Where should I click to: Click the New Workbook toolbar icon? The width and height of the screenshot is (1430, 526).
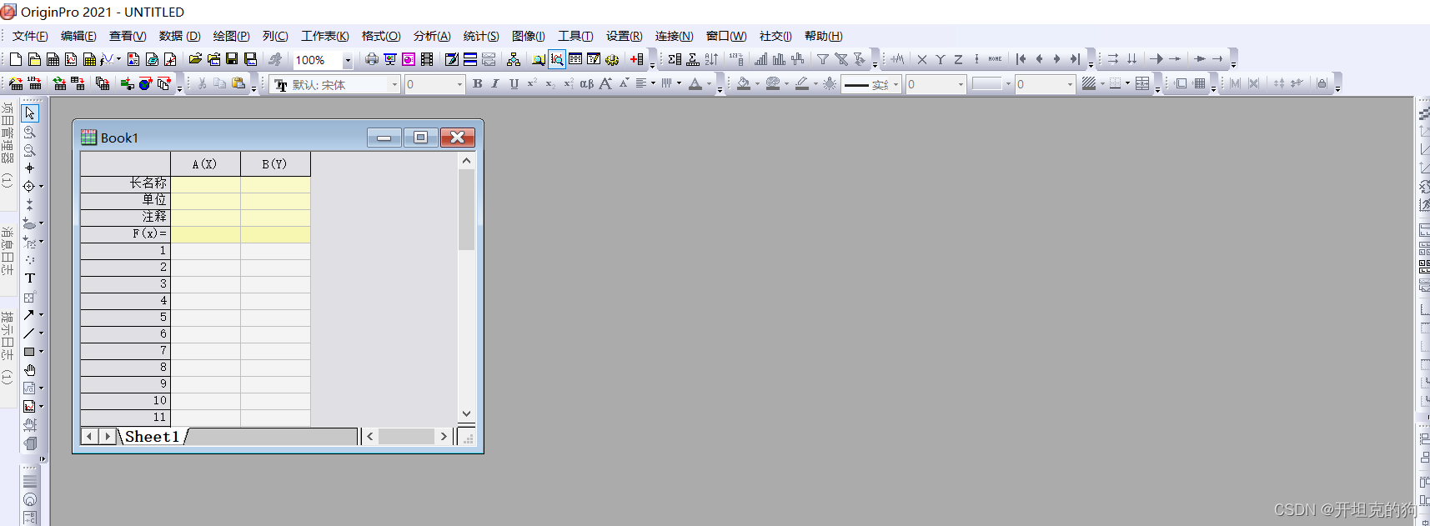tap(53, 59)
